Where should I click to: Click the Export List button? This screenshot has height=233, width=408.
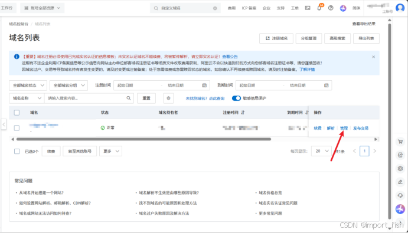(366, 38)
